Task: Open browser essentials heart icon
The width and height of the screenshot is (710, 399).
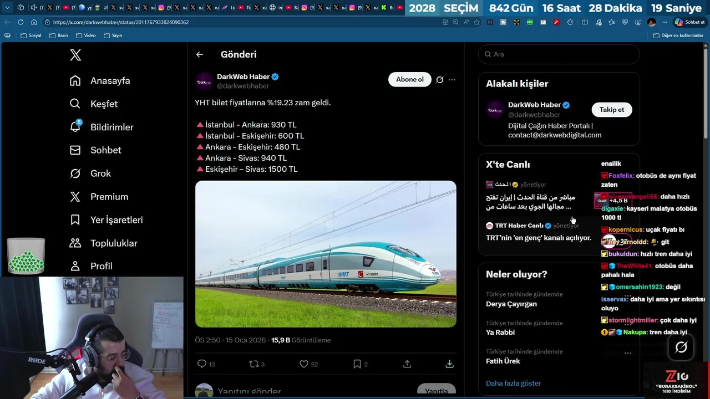Action: click(x=625, y=22)
